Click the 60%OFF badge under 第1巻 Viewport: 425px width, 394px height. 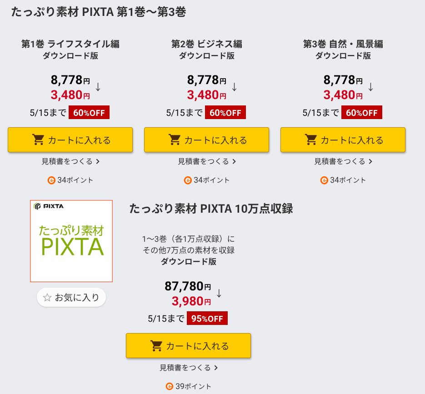coord(89,112)
